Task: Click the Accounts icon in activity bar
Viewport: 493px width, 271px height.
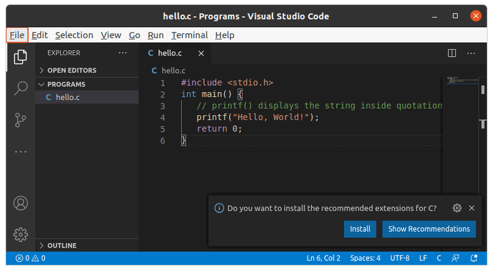Action: (20, 203)
